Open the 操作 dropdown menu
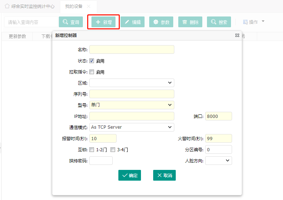The width and height of the screenshot is (283, 200). tap(254, 22)
